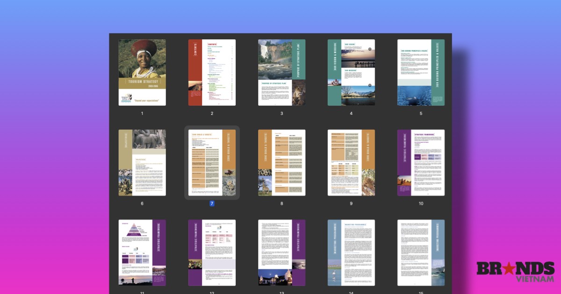Open the Purpose of Strategic Plan waterfall page
561x294 pixels.
tap(282, 72)
